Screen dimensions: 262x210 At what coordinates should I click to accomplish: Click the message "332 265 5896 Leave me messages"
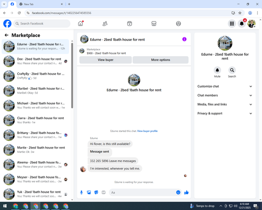coord(113,161)
